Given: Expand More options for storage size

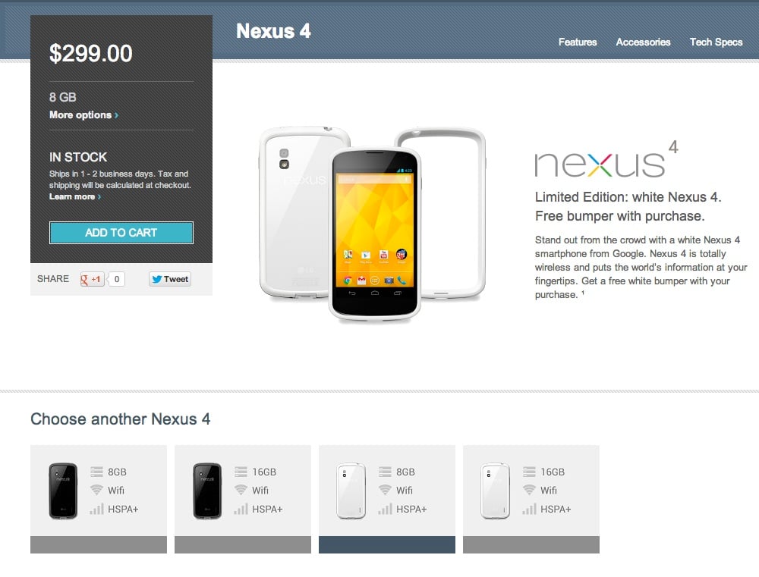Looking at the screenshot, I should 83,115.
